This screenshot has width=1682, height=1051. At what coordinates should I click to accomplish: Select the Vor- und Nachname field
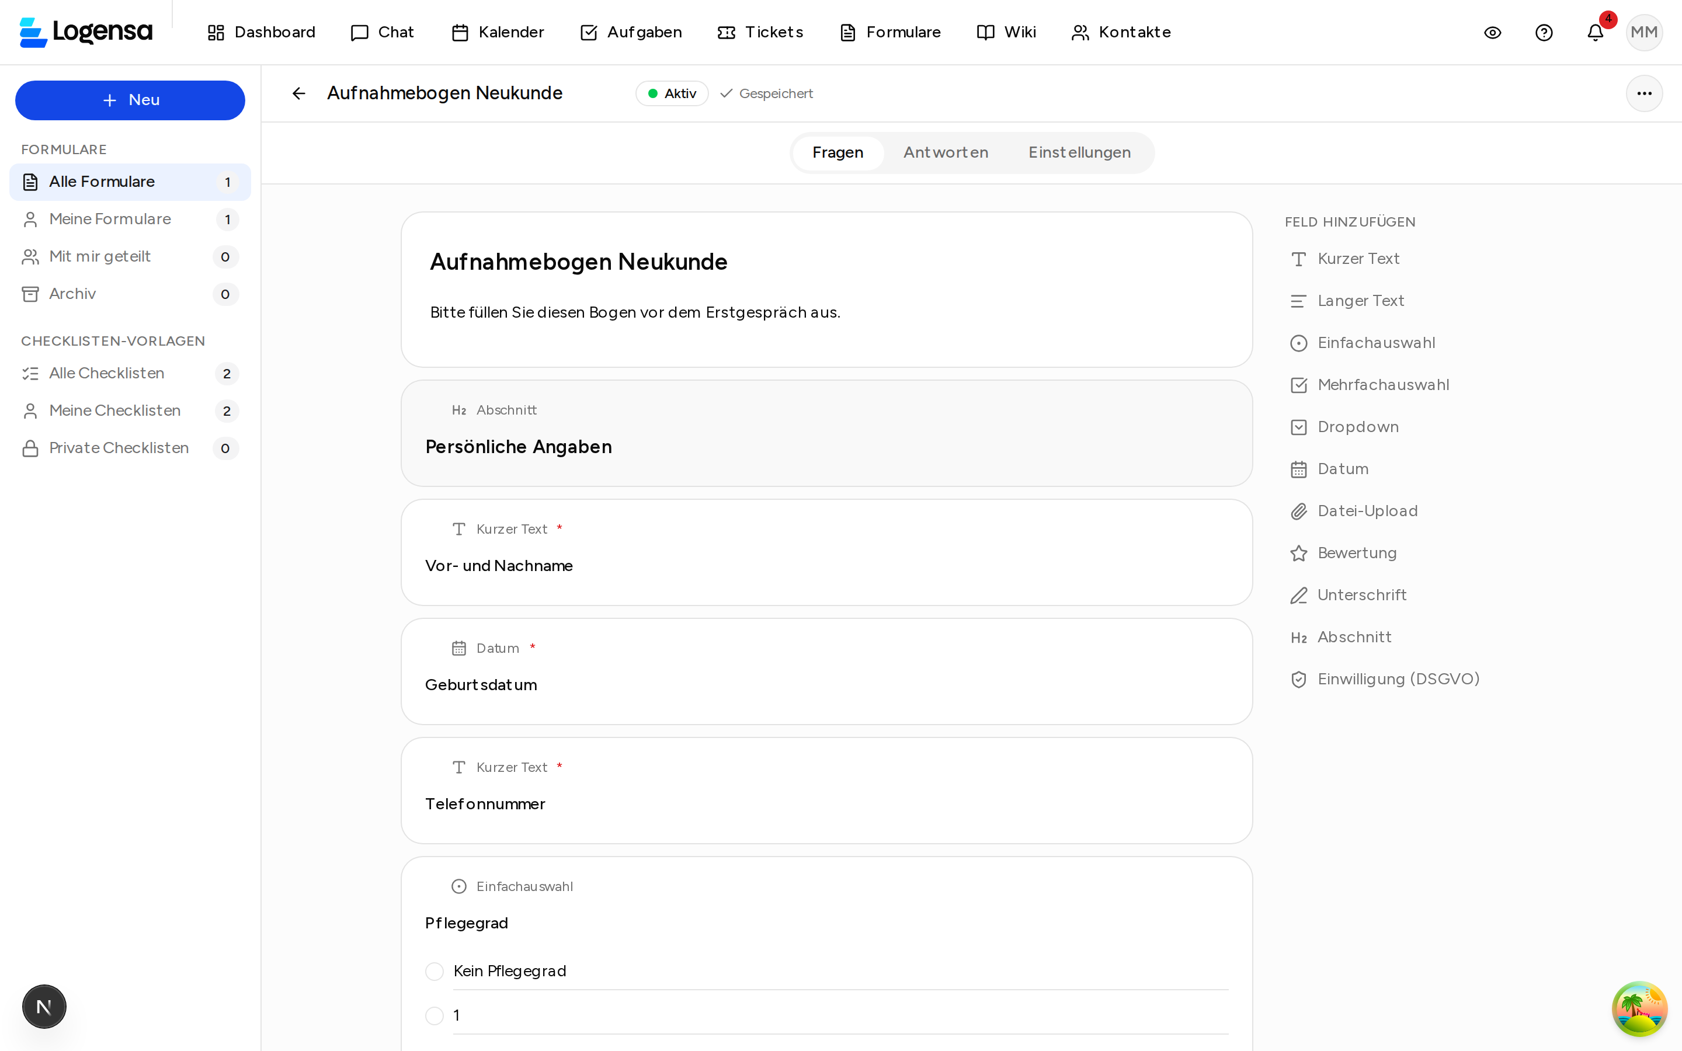click(826, 552)
